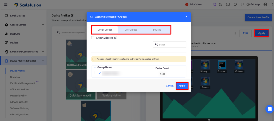The image size is (274, 121).
Task: Collapse Device Profiles & Policies section
Action: coord(43,61)
